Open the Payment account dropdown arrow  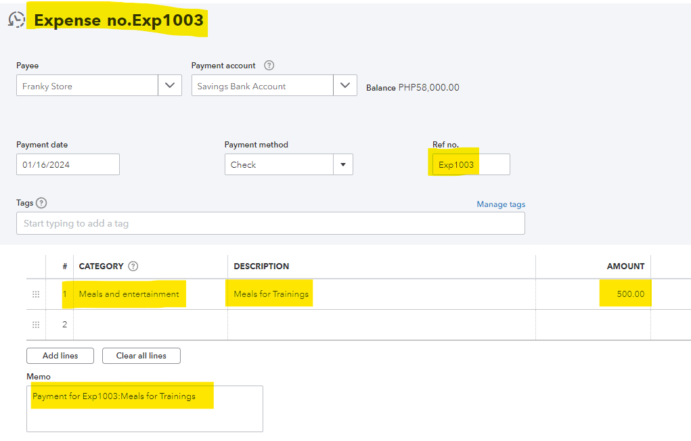(345, 86)
